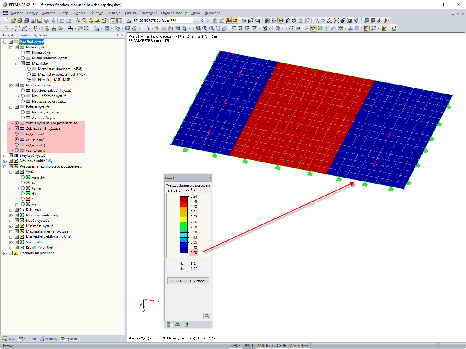Open the Výsledky menu
This screenshot has width=466, height=349.
click(x=96, y=13)
